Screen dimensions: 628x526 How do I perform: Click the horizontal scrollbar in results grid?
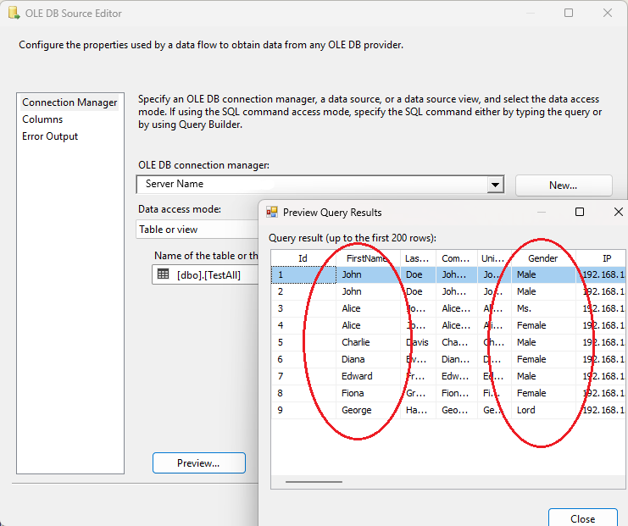click(314, 481)
